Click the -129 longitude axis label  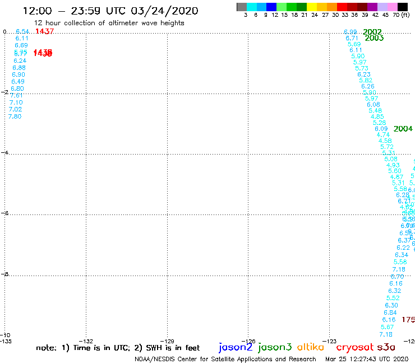click(x=167, y=341)
